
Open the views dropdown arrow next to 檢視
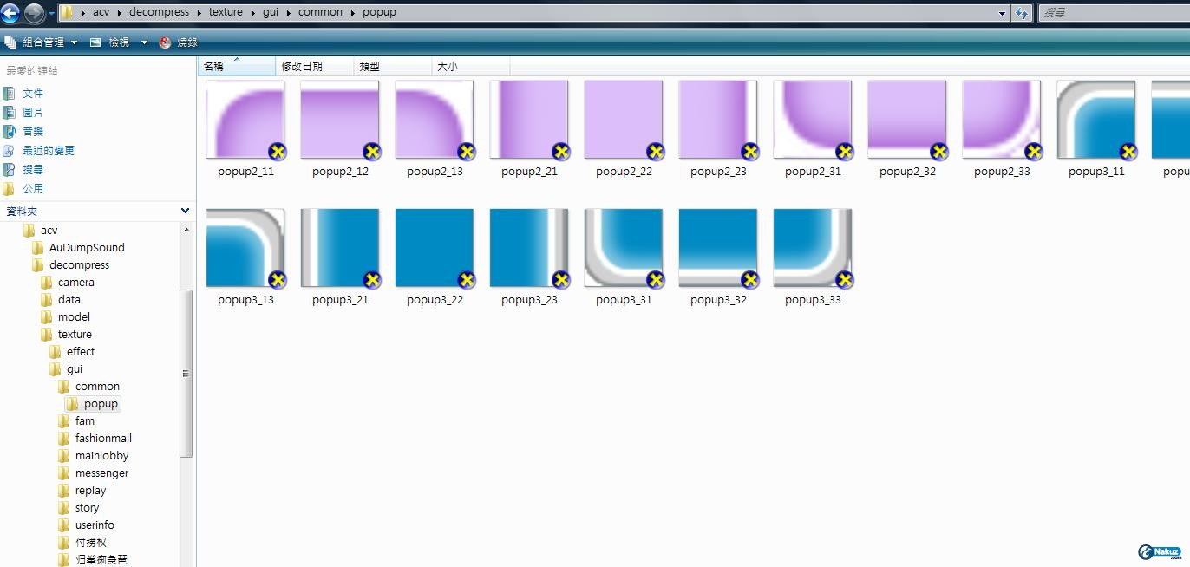point(144,42)
